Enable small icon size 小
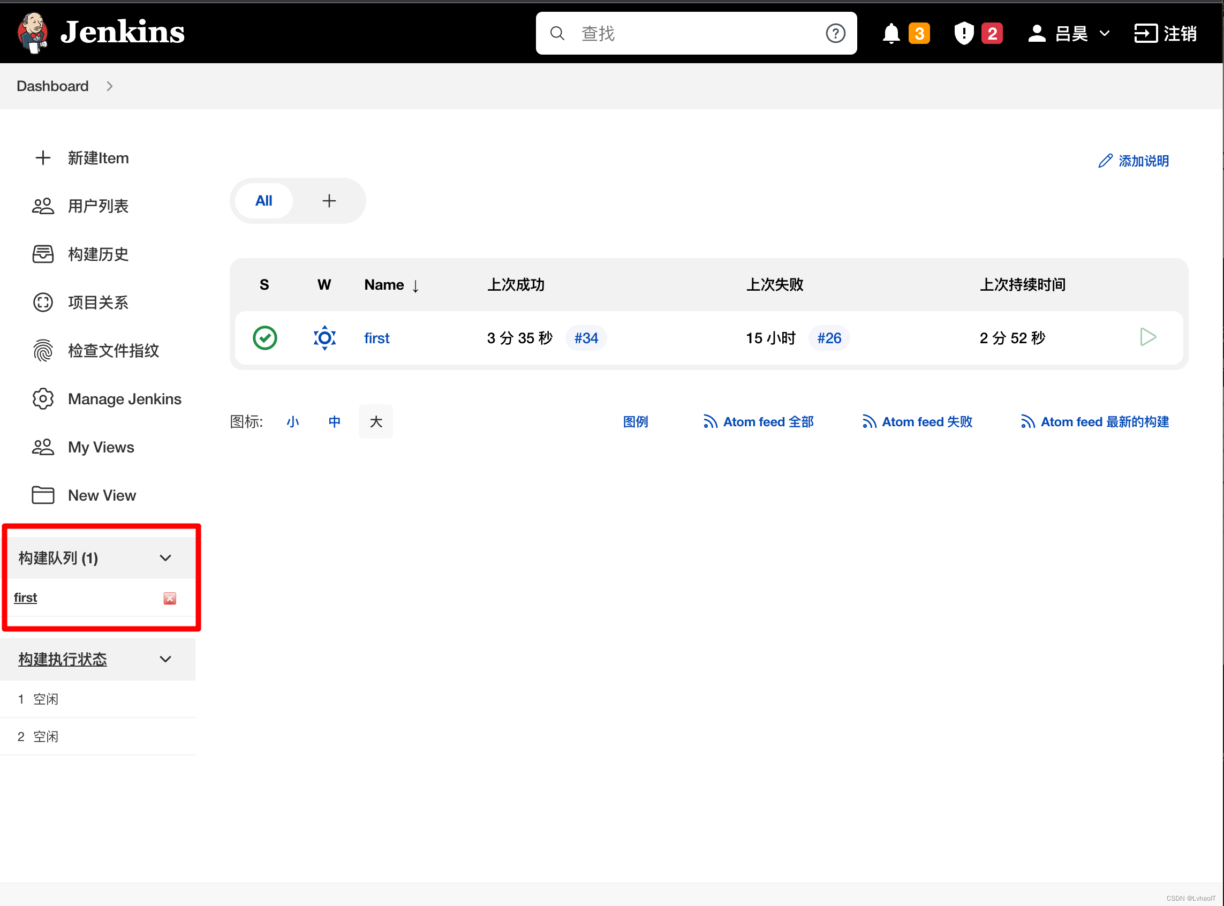Image resolution: width=1224 pixels, height=906 pixels. tap(294, 422)
